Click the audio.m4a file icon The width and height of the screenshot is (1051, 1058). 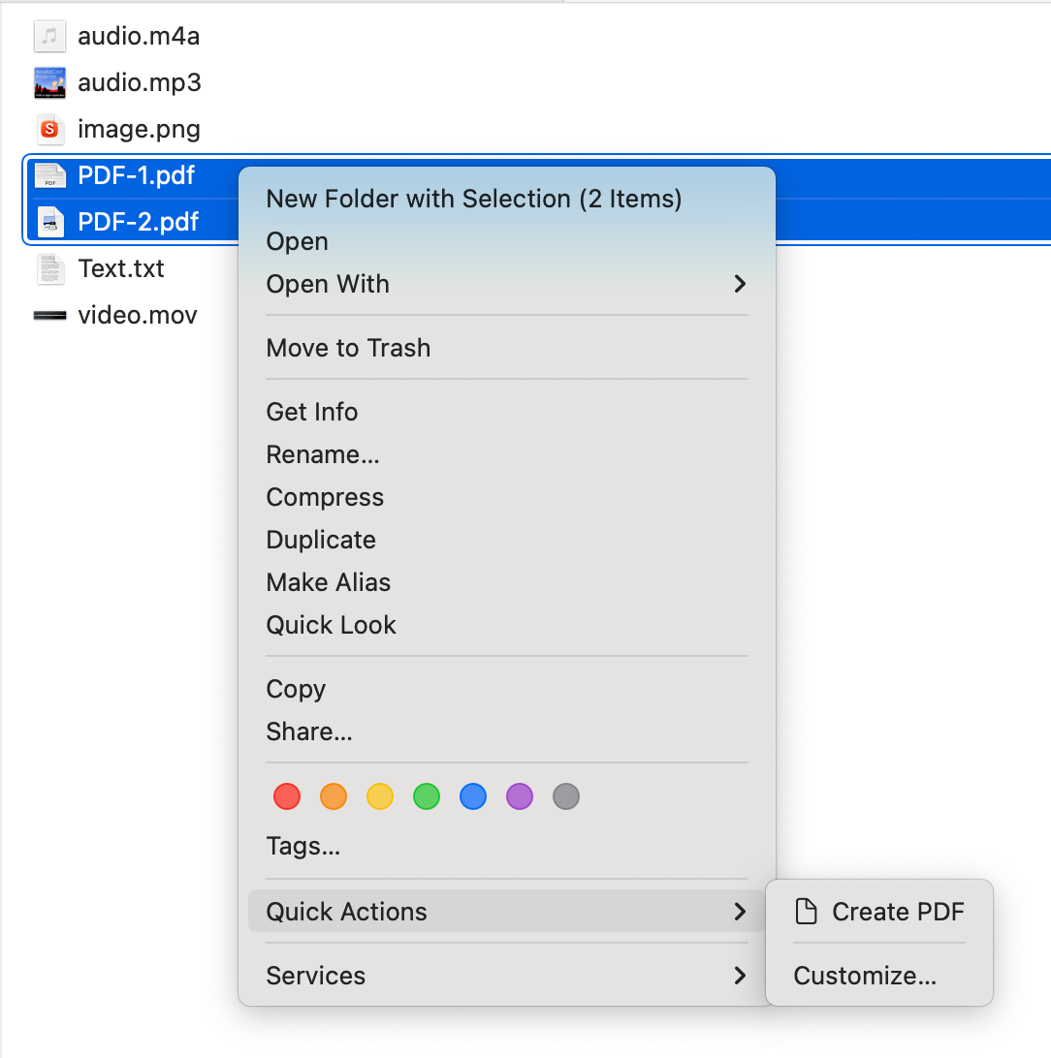click(49, 37)
